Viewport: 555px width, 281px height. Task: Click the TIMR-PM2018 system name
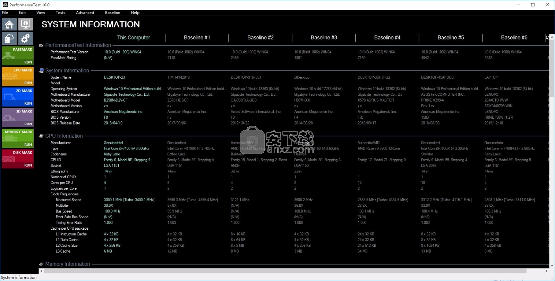(178, 77)
